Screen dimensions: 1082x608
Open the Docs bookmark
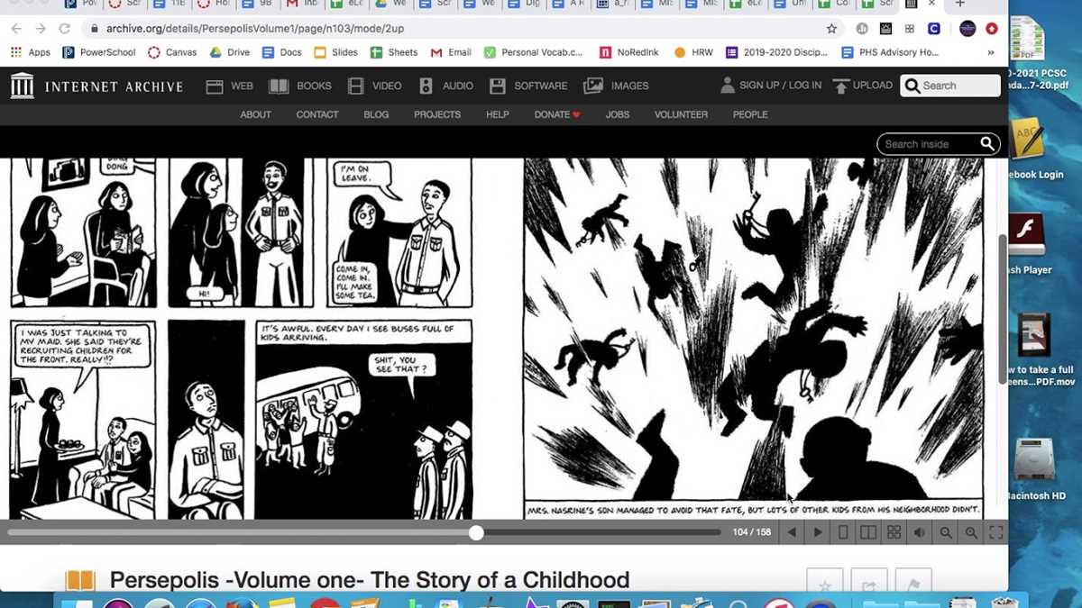[281, 52]
